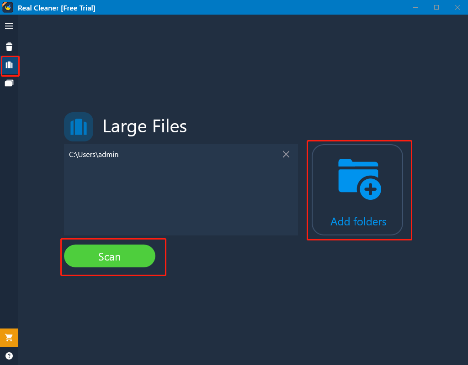Open the hamburger menu in the sidebar
Screen dimensions: 468x365
click(9, 26)
